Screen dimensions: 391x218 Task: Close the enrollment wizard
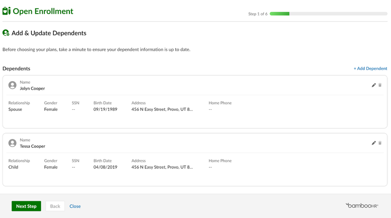pos(75,207)
